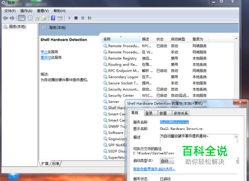Sort by the 登录为 column header
The image size is (249, 181).
tap(200, 39)
